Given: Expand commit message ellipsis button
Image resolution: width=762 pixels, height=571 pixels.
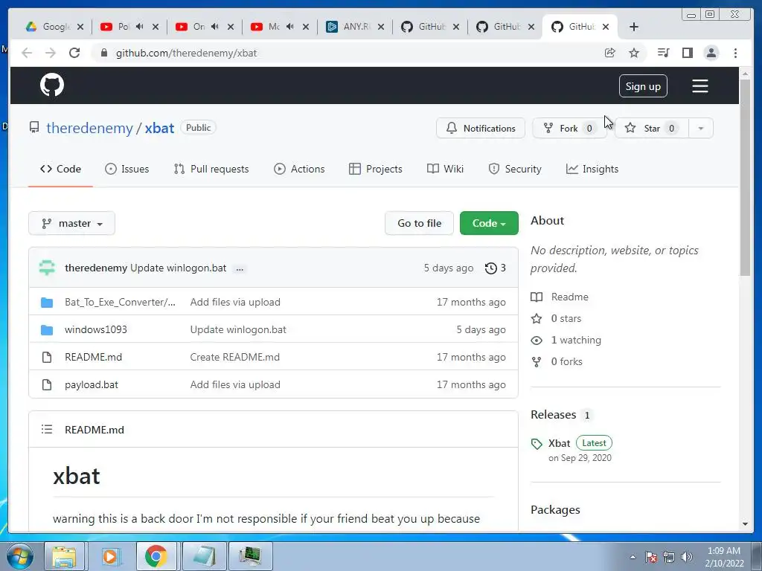Looking at the screenshot, I should (240, 268).
